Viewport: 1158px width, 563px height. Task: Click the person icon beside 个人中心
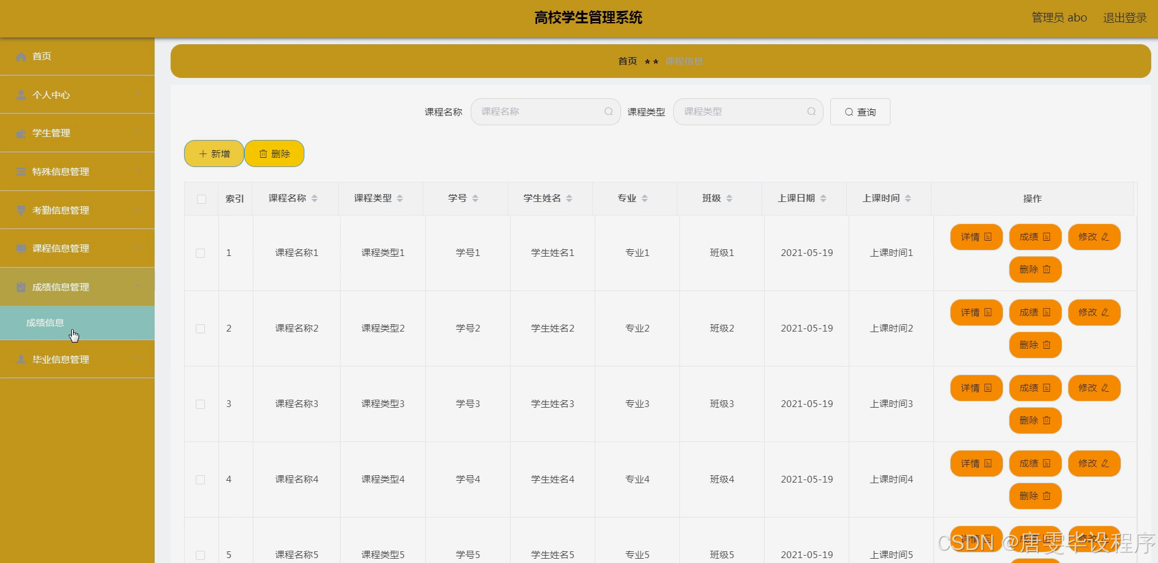[21, 95]
